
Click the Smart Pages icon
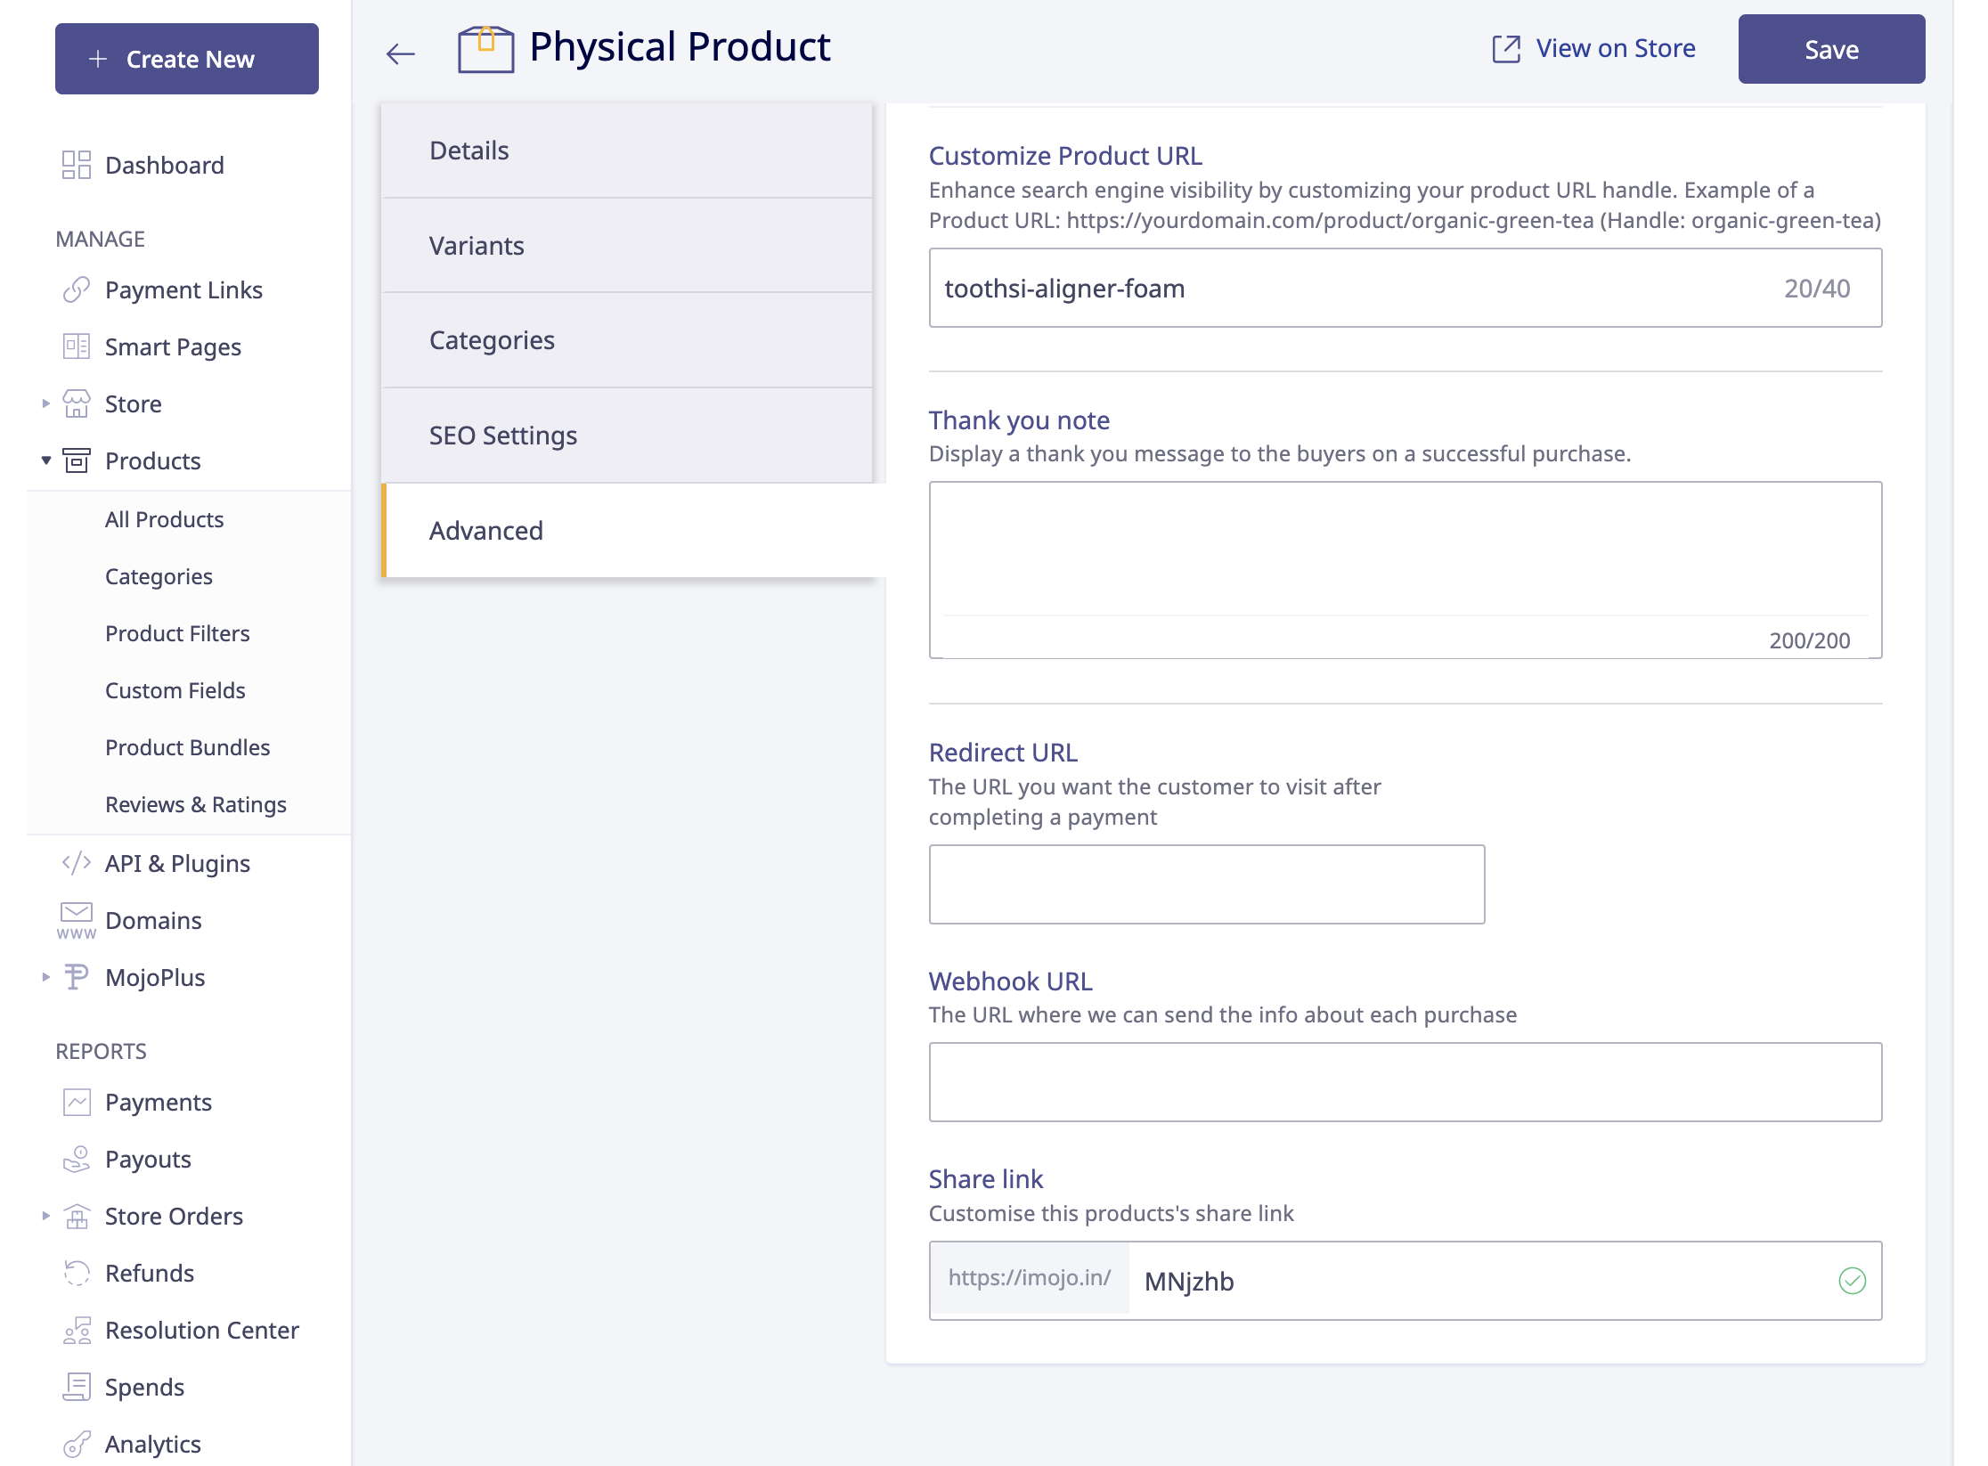tap(77, 346)
